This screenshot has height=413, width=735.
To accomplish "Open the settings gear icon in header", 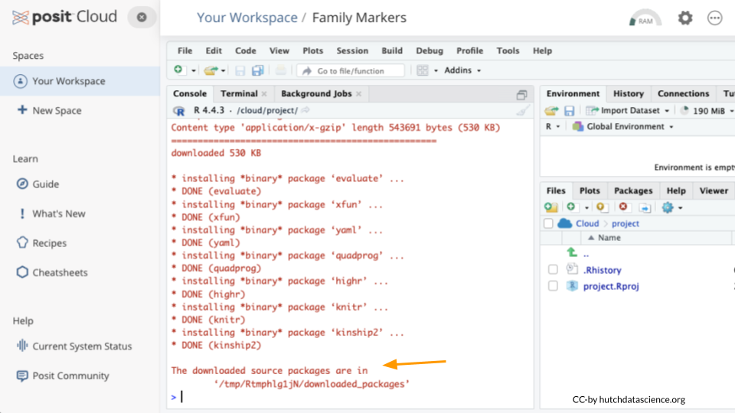I will click(684, 18).
